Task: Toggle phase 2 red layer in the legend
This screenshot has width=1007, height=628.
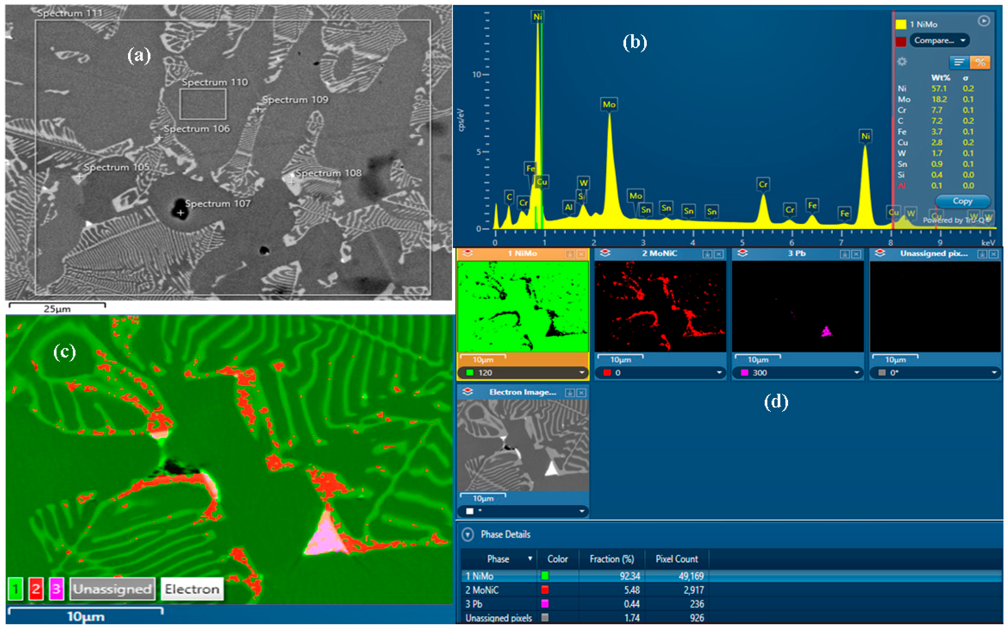Action: point(36,589)
